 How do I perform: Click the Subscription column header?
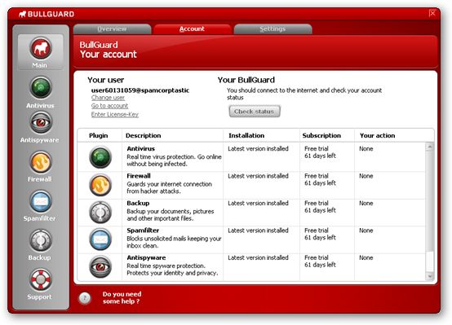pos(321,135)
